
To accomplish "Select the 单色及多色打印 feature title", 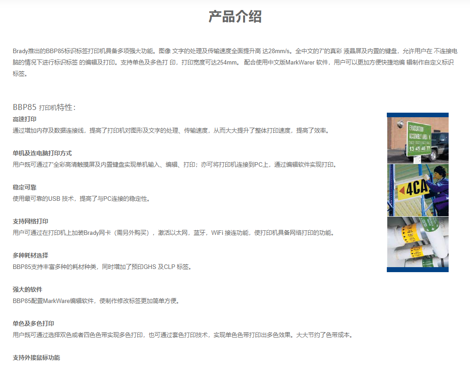I will (x=33, y=323).
